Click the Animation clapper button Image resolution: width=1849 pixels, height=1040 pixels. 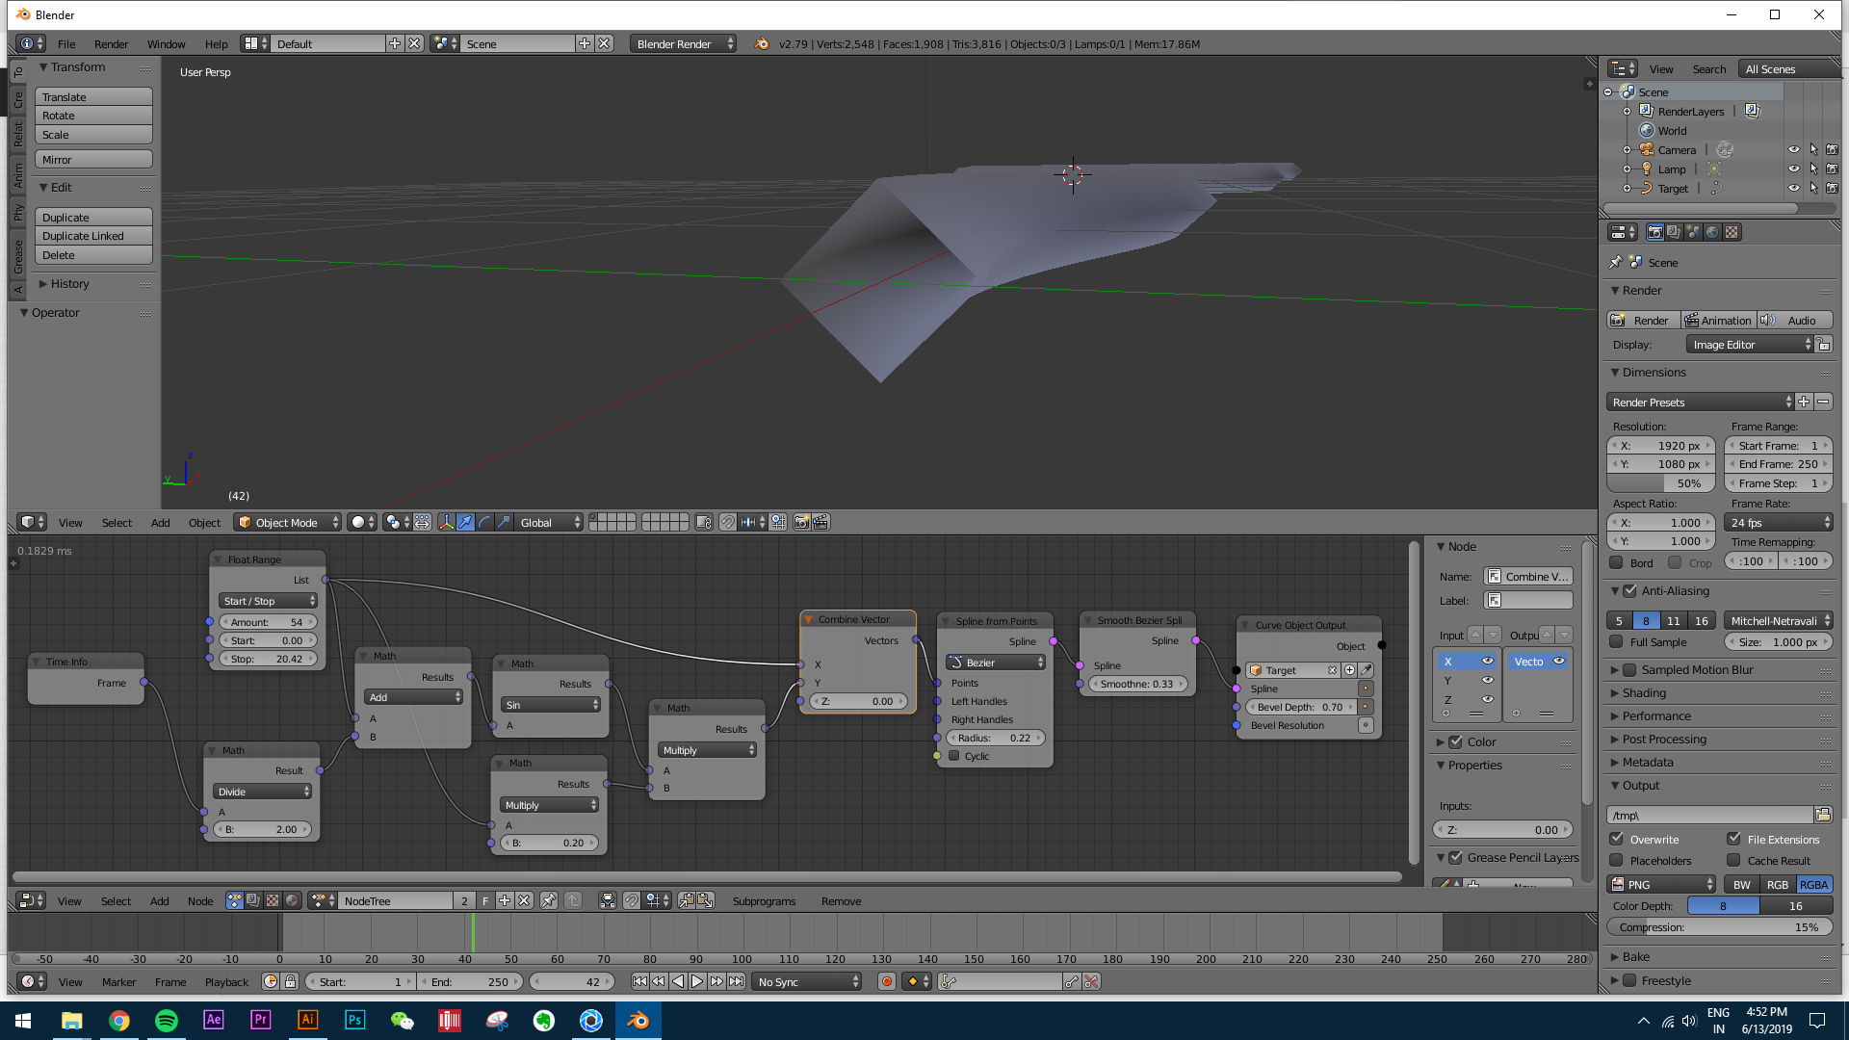pyautogui.click(x=1718, y=321)
